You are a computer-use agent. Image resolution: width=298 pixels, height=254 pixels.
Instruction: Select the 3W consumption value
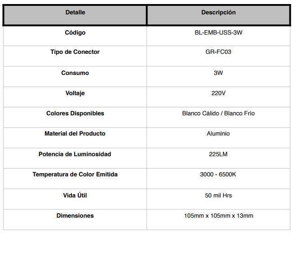218,73
